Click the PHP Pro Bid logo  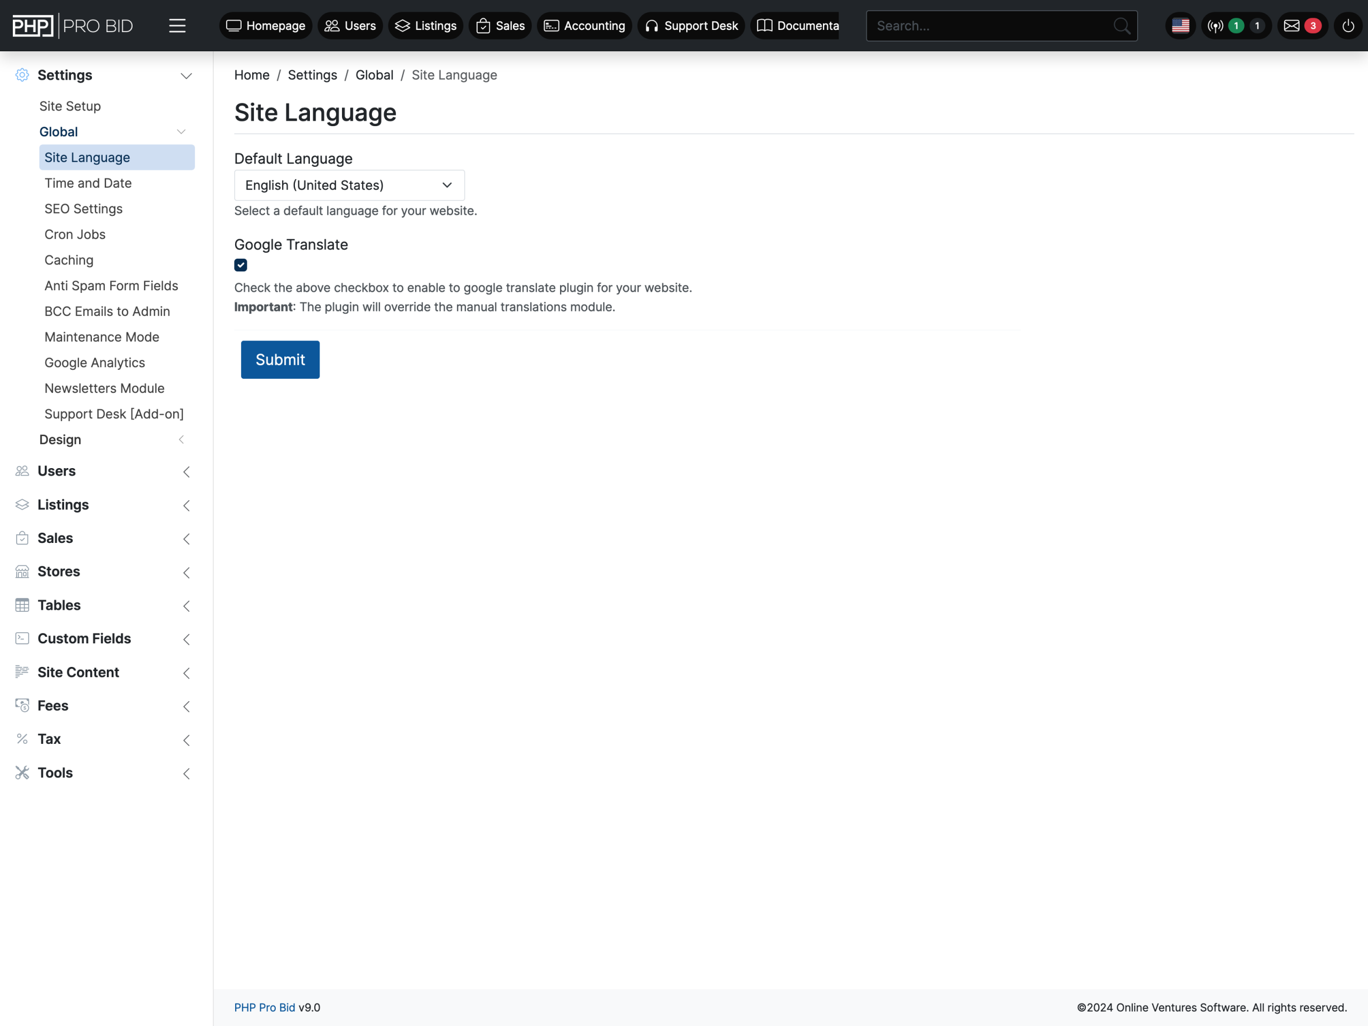click(x=73, y=26)
